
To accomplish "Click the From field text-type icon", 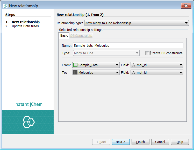I will pyautogui.click(x=134, y=65).
